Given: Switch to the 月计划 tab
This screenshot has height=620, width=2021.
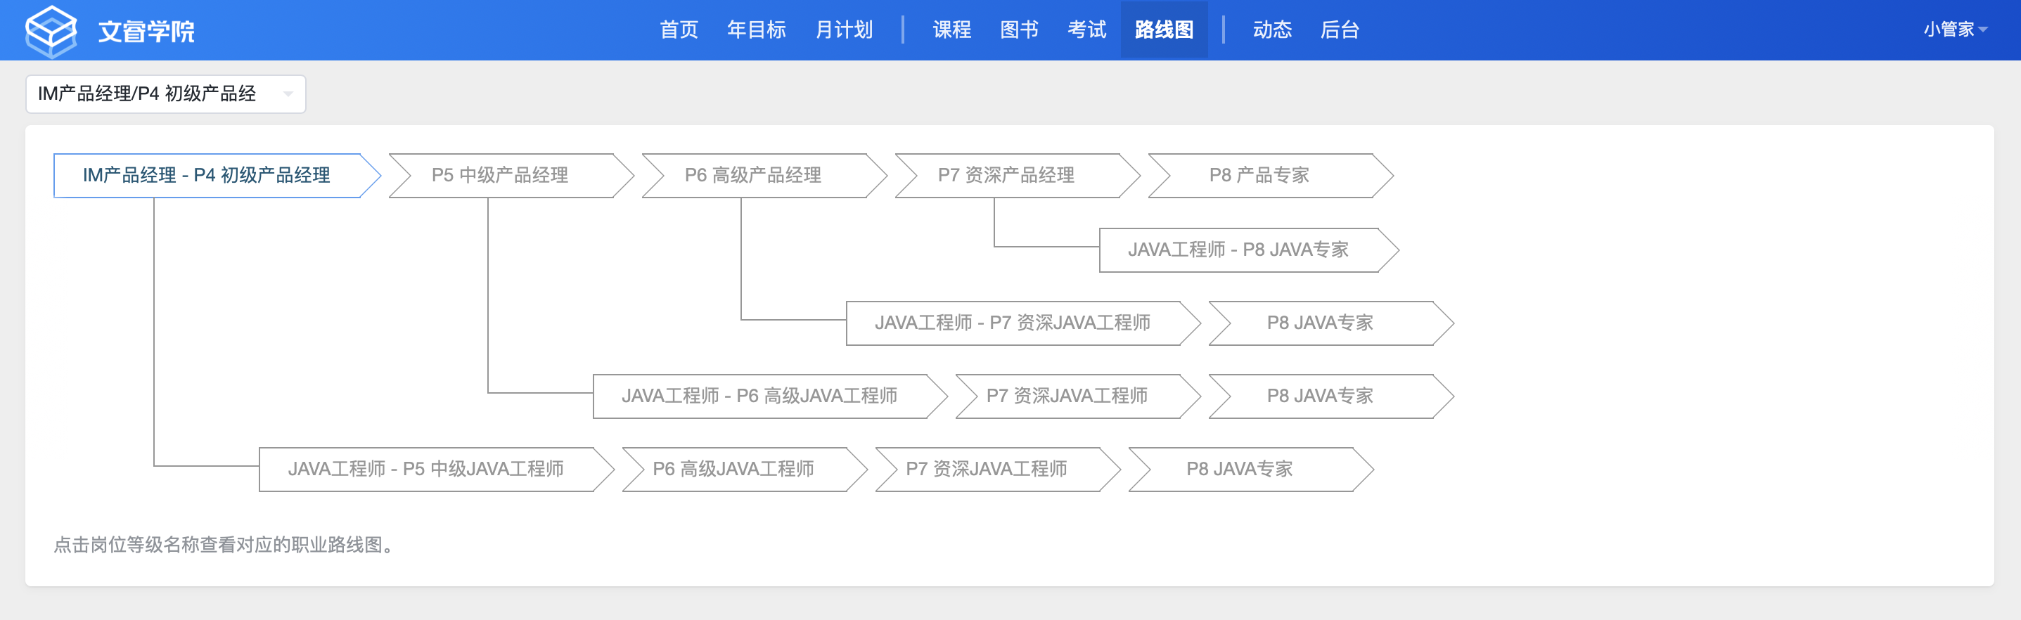Looking at the screenshot, I should [x=844, y=30].
